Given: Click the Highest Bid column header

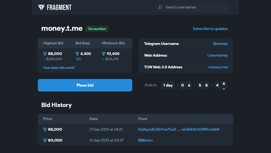Looking at the screenshot, I should click(53, 43).
